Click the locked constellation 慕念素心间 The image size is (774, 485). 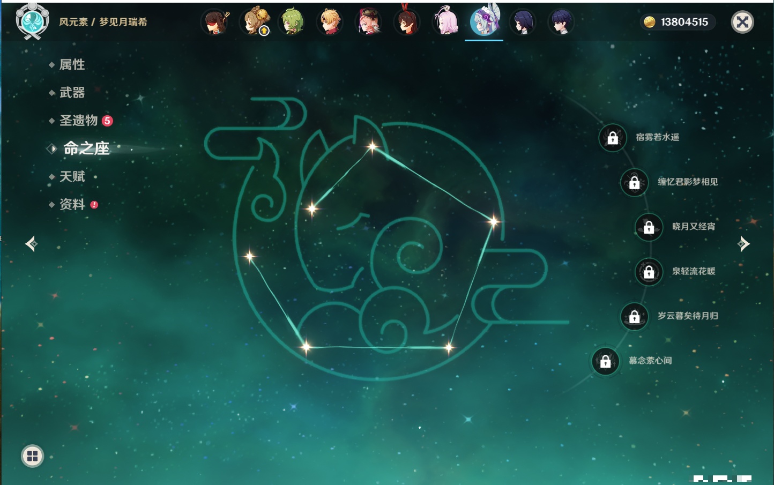605,361
